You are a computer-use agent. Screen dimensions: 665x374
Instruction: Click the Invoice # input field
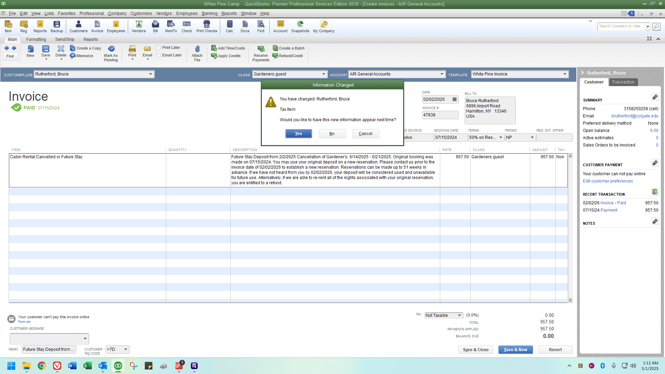click(440, 115)
